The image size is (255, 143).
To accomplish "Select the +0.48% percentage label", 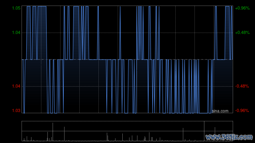I will click(x=242, y=33).
